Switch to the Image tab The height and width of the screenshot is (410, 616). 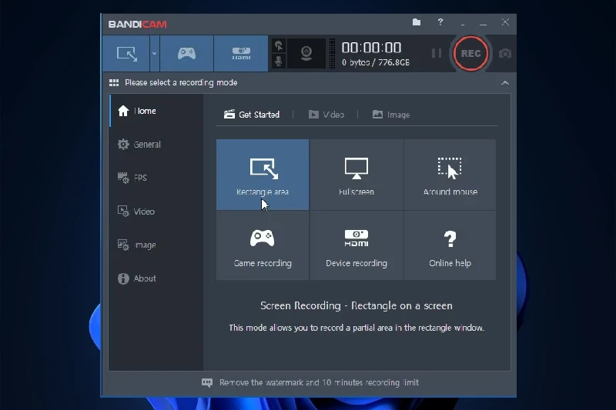click(x=391, y=115)
